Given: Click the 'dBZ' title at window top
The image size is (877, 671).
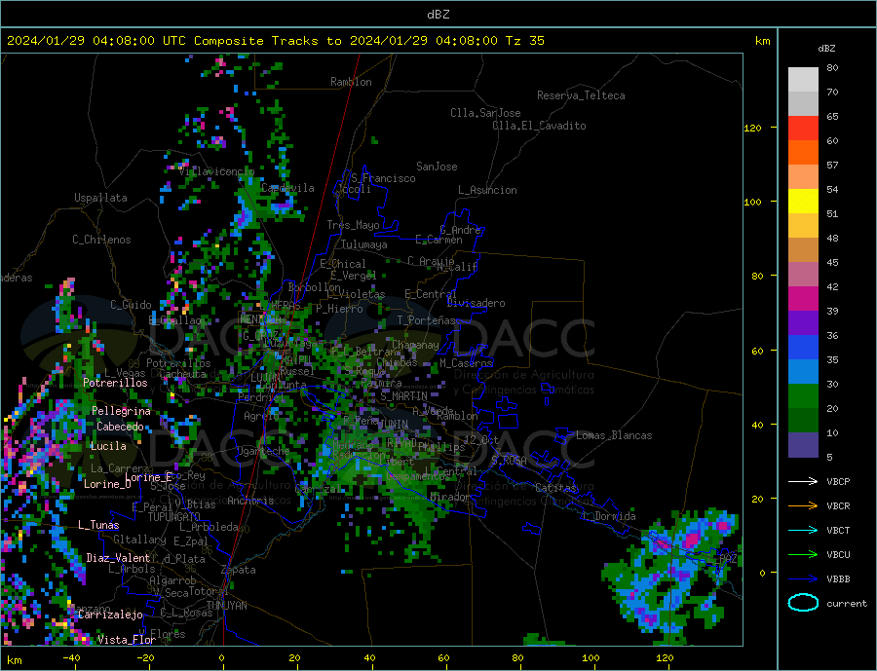Looking at the screenshot, I should [x=438, y=15].
